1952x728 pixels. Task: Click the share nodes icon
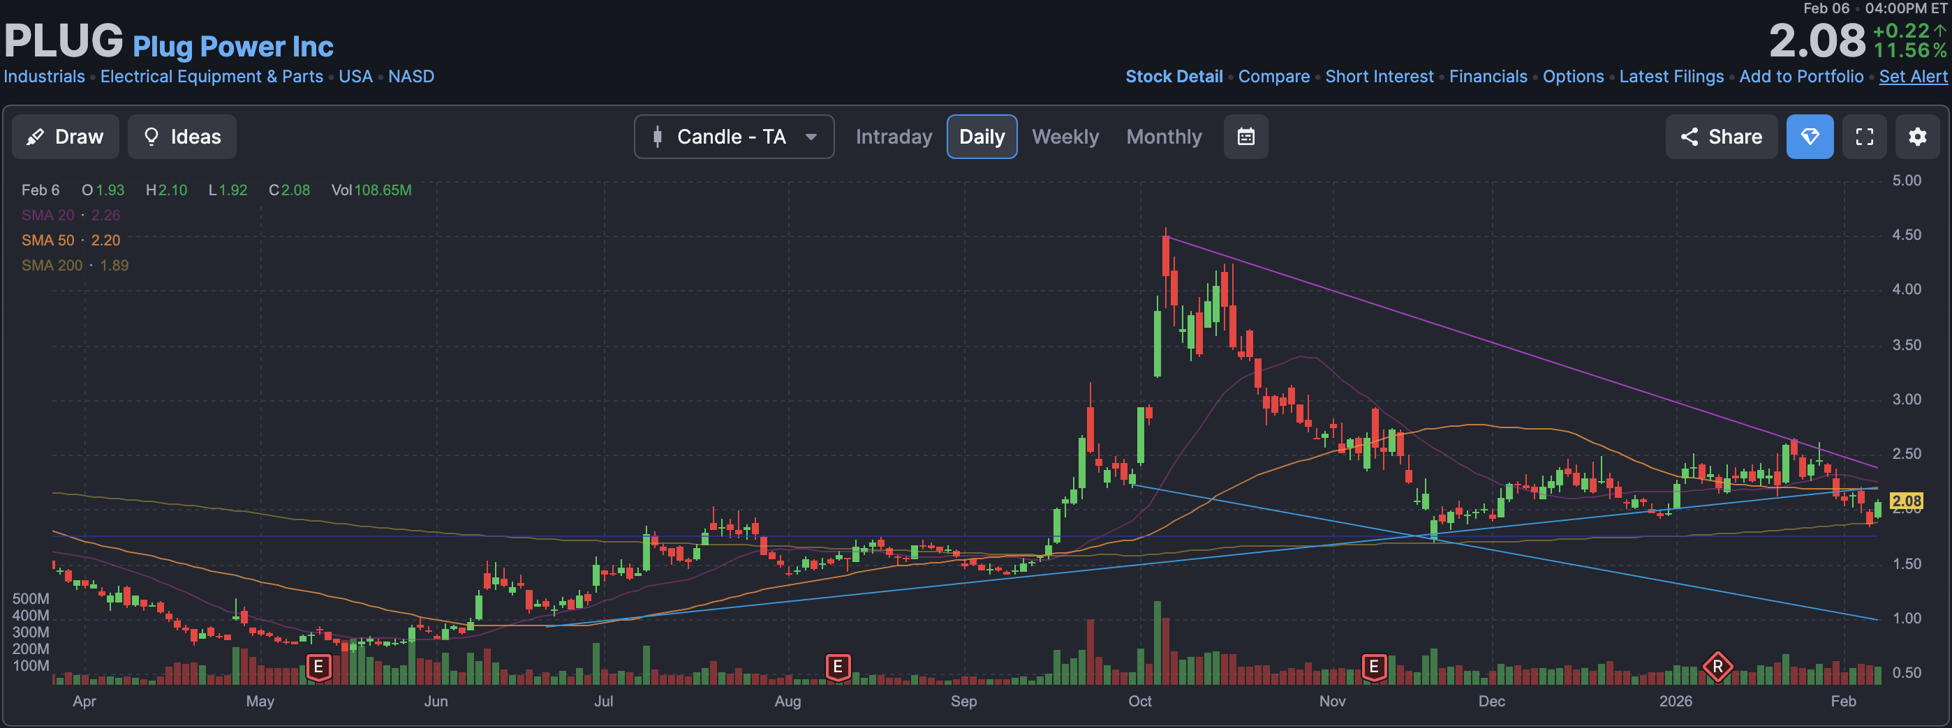[1689, 137]
